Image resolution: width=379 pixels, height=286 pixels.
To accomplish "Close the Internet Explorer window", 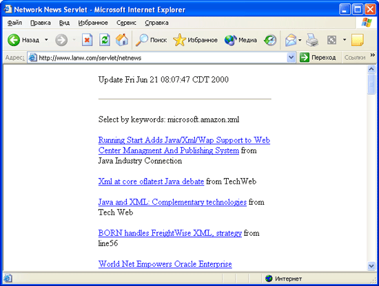I will point(370,10).
